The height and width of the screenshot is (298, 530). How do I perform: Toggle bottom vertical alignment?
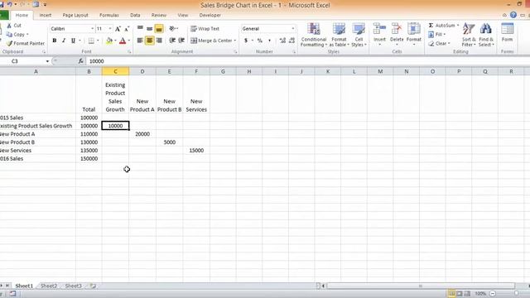tap(159, 29)
